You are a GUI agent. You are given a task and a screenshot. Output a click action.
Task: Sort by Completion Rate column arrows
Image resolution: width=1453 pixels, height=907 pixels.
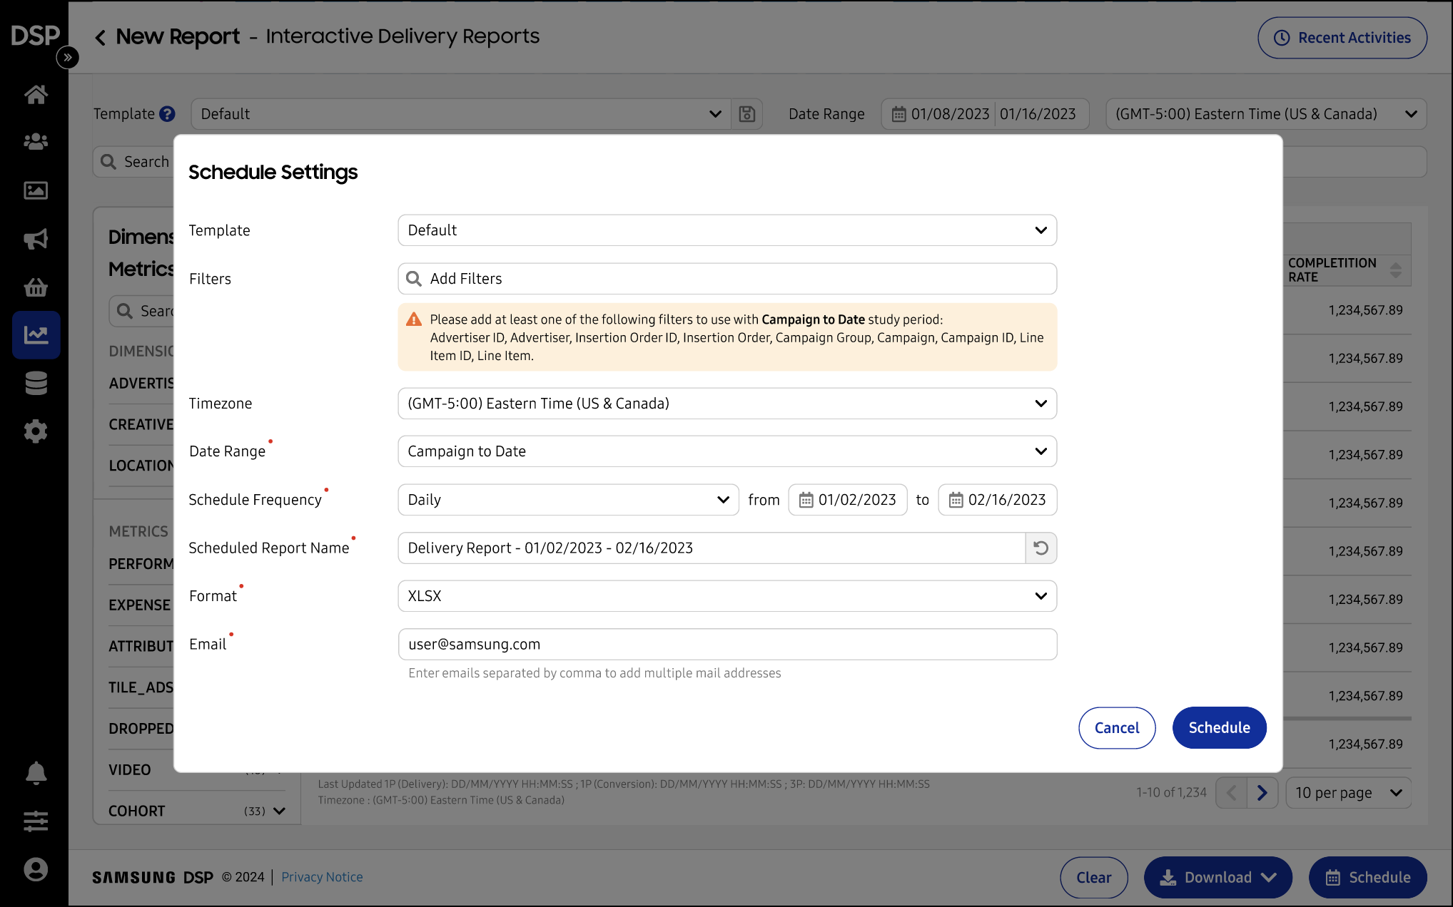(x=1396, y=270)
